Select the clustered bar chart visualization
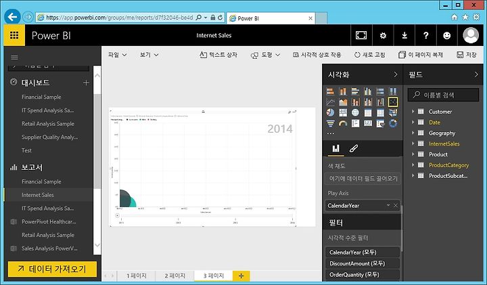The image size is (487, 285). 355,91
